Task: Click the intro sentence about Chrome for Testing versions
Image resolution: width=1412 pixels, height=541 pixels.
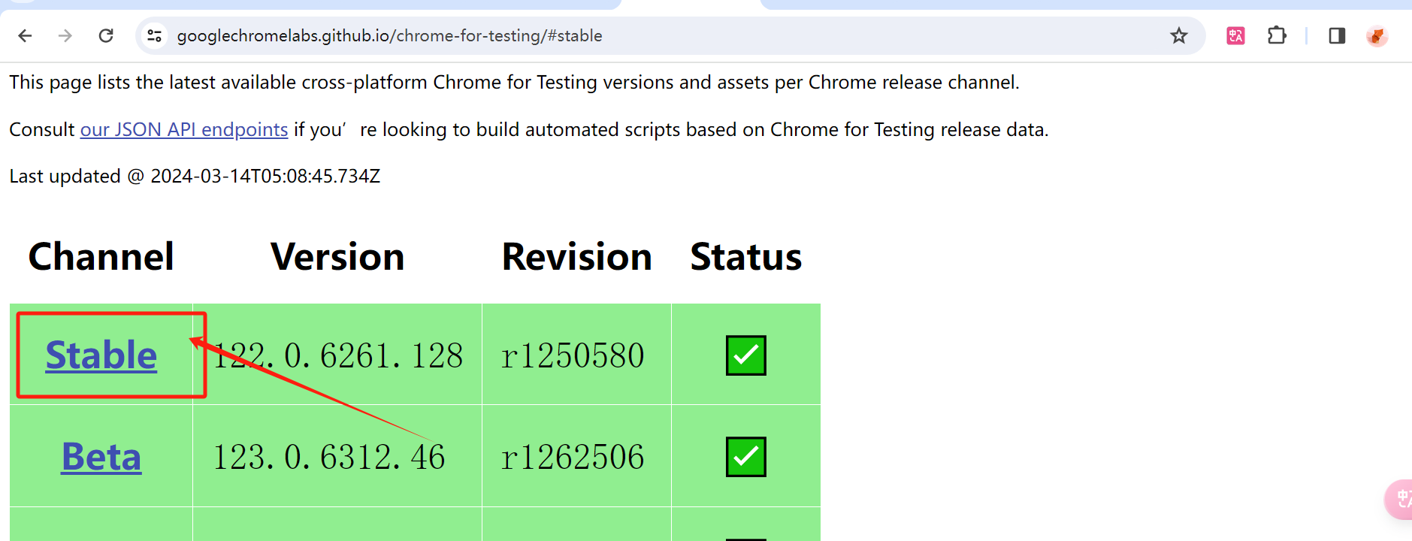Action: [514, 82]
